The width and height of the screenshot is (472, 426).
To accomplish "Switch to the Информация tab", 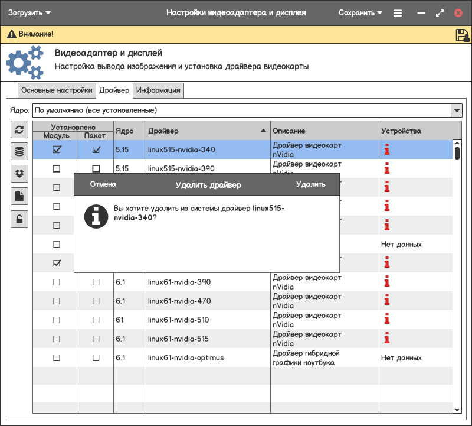I will tap(158, 90).
